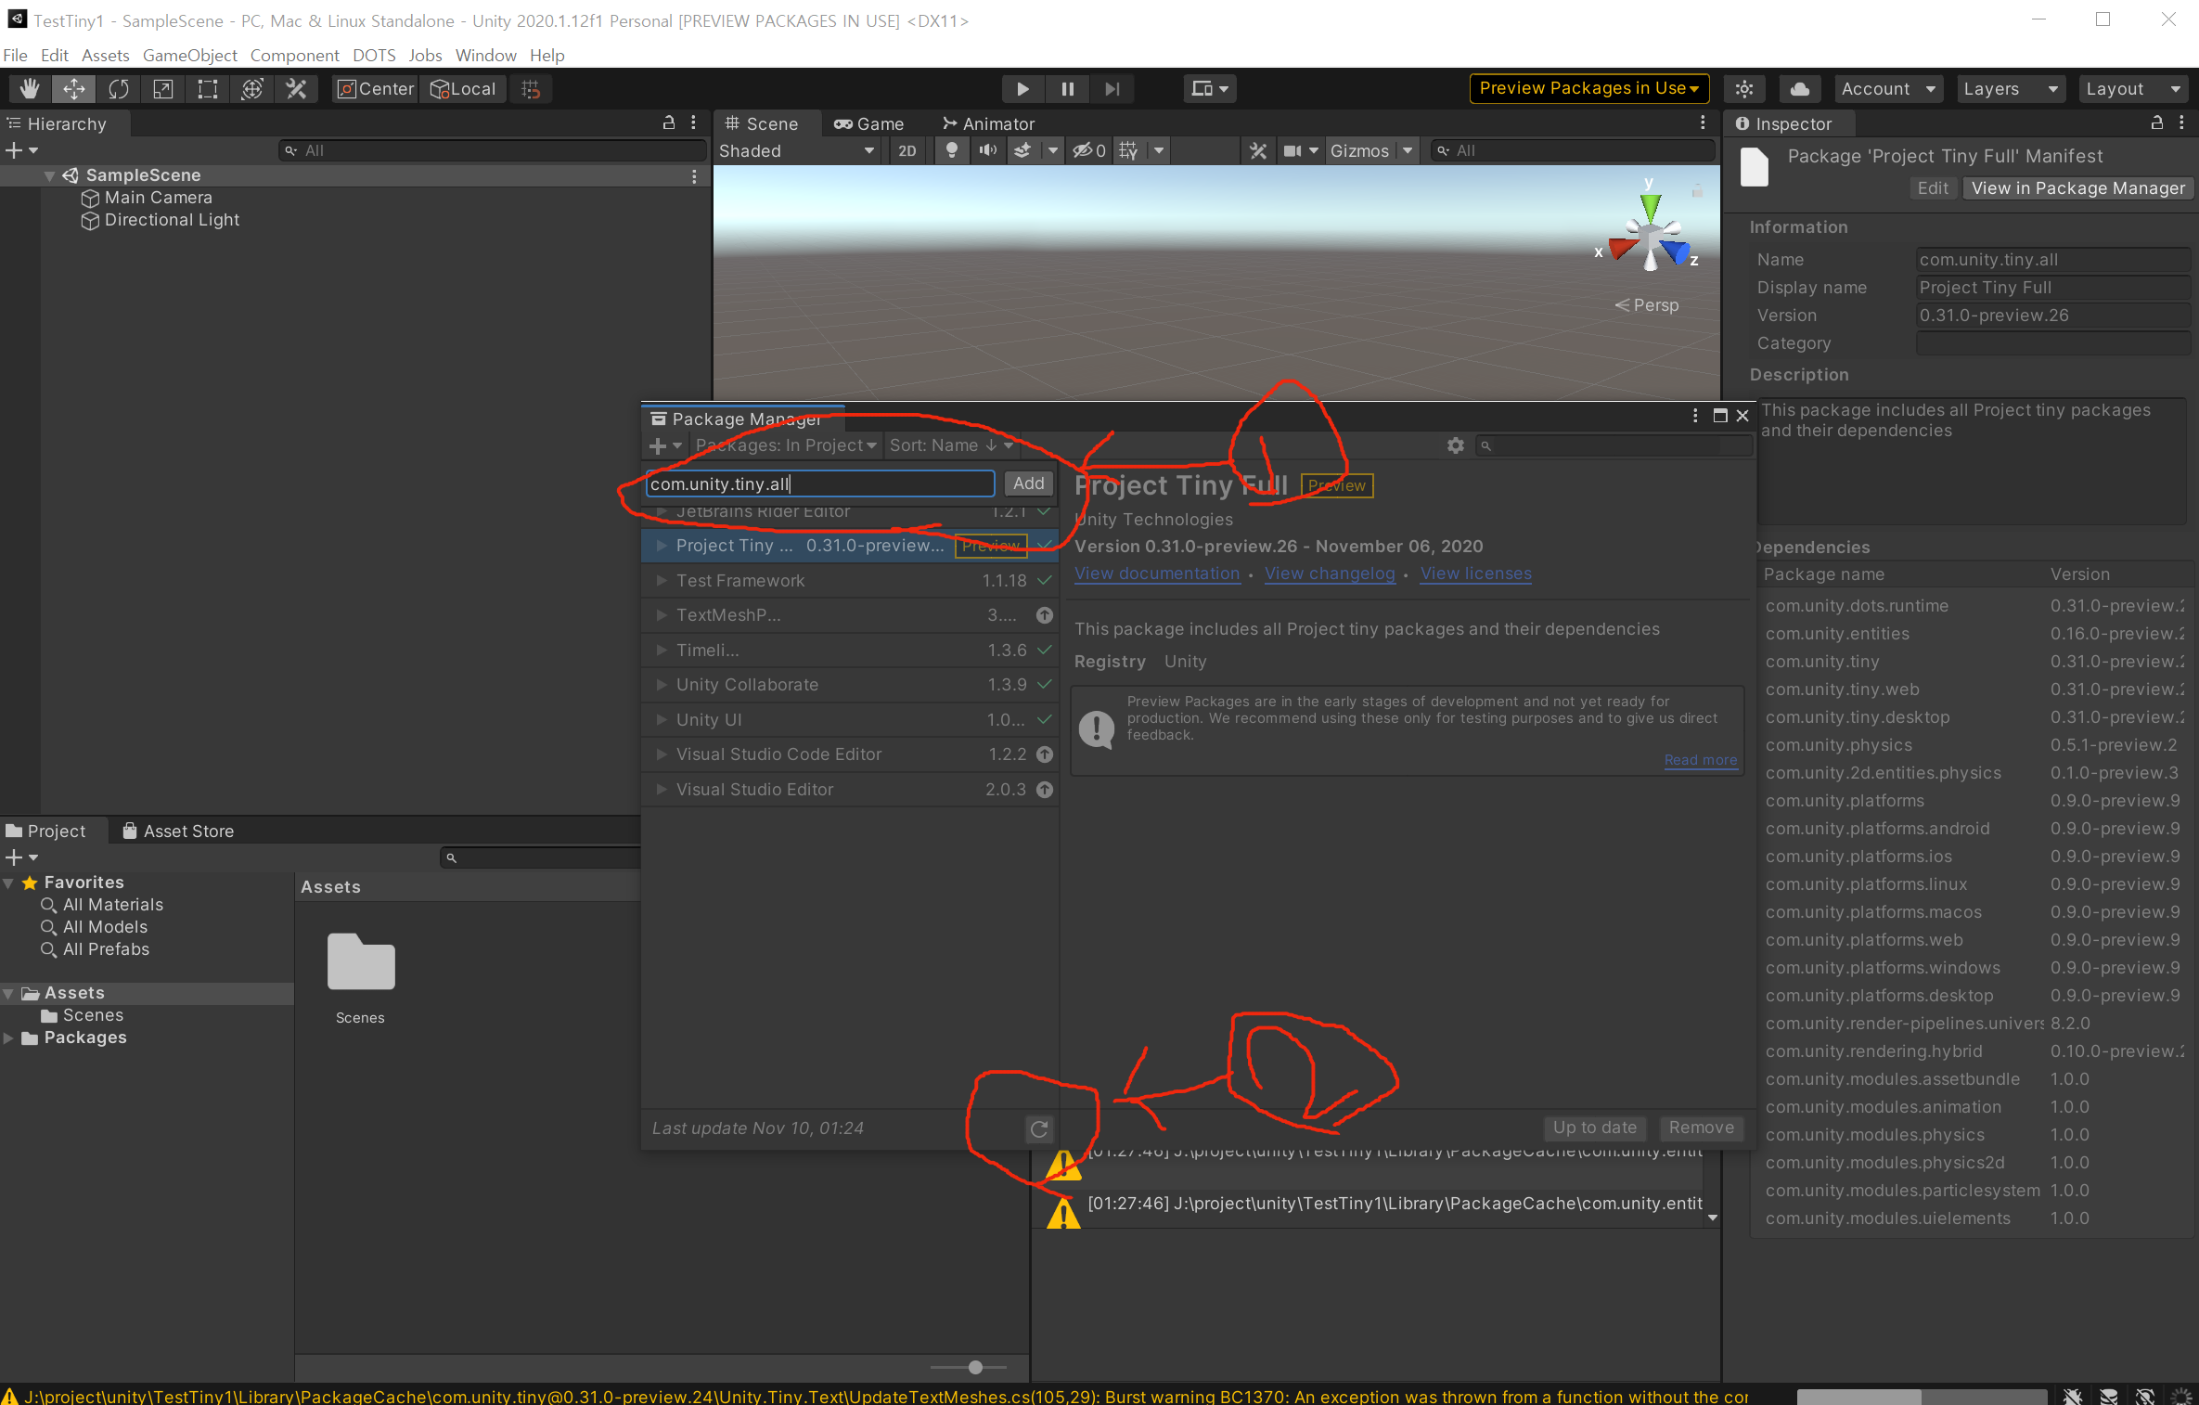
Task: Switch to the Game tab
Action: 868,123
